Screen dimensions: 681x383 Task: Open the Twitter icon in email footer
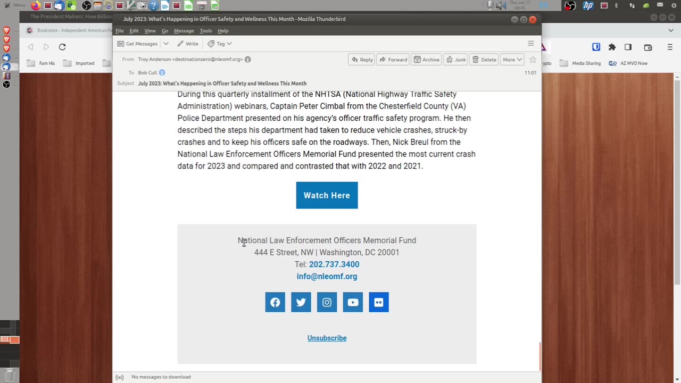tap(301, 302)
